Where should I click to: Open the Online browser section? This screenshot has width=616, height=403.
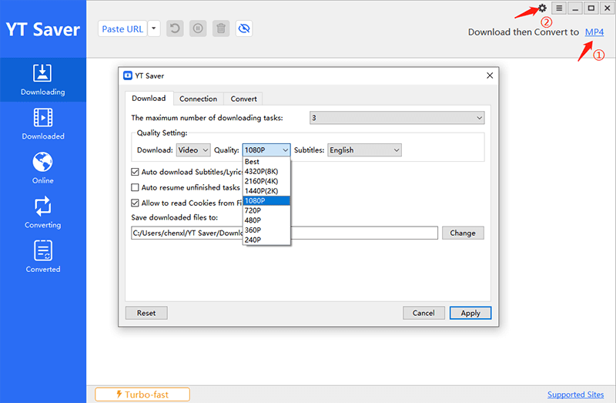click(42, 168)
